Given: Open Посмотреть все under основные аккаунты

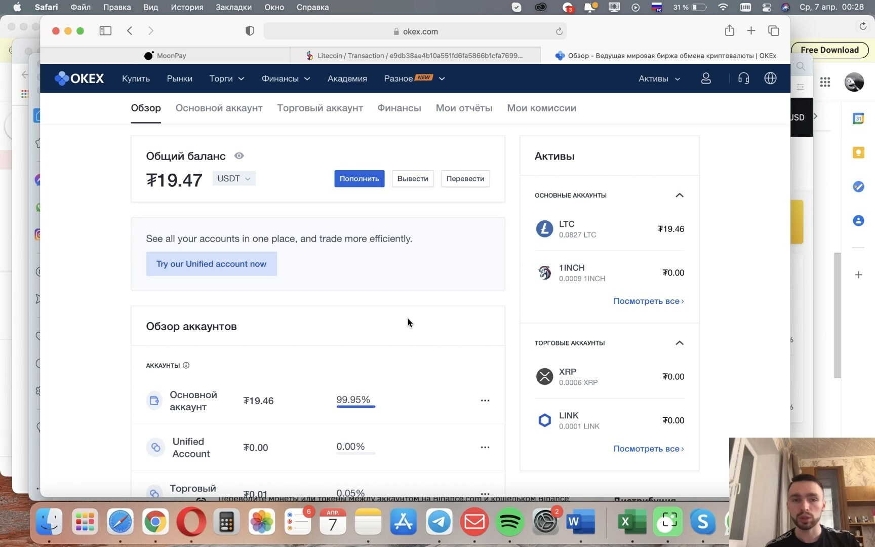Looking at the screenshot, I should [x=648, y=301].
